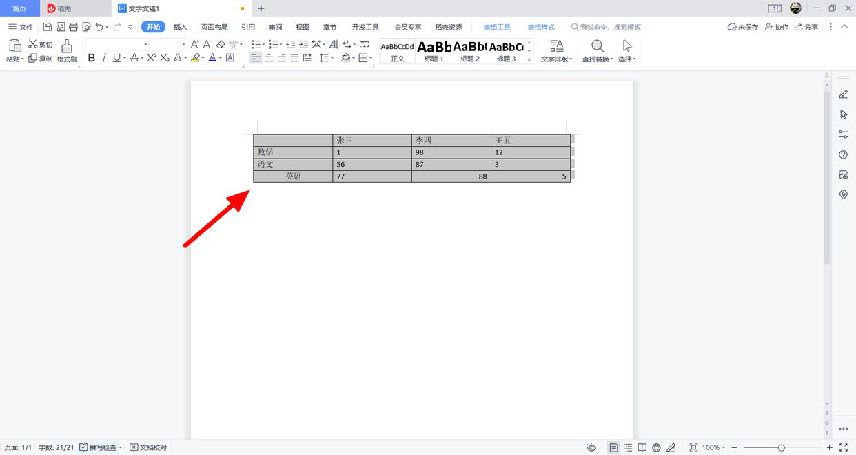This screenshot has height=455, width=856.
Task: Click the Paste (粘贴) clipboard icon
Action: (x=14, y=46)
